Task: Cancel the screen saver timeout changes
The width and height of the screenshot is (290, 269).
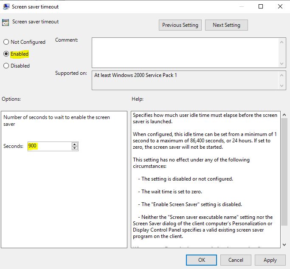Action: point(236,260)
